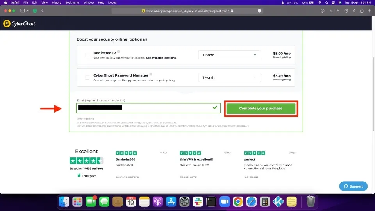
Task: Open Launchpad from the Dock
Action: [77, 202]
